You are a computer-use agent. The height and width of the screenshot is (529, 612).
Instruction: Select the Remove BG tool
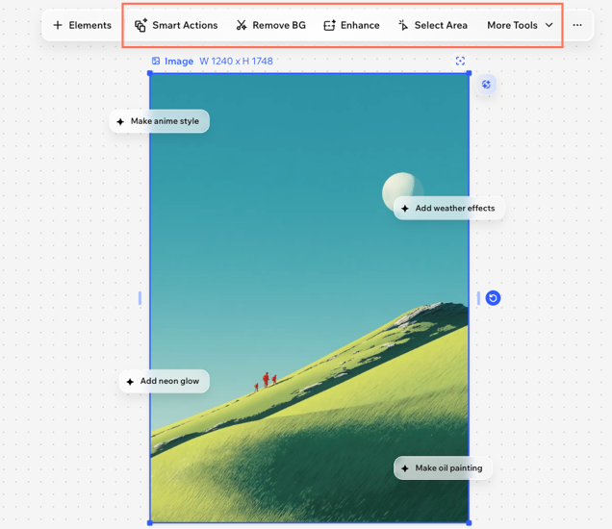pyautogui.click(x=271, y=25)
